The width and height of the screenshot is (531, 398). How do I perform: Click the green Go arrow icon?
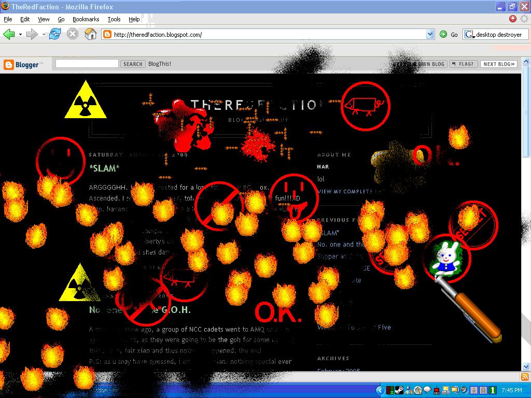pyautogui.click(x=443, y=34)
